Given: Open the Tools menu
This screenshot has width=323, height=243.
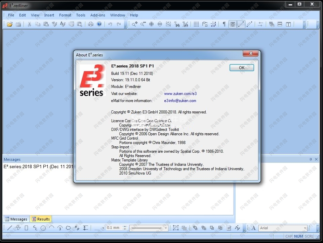Looking at the screenshot, I should pos(81,15).
